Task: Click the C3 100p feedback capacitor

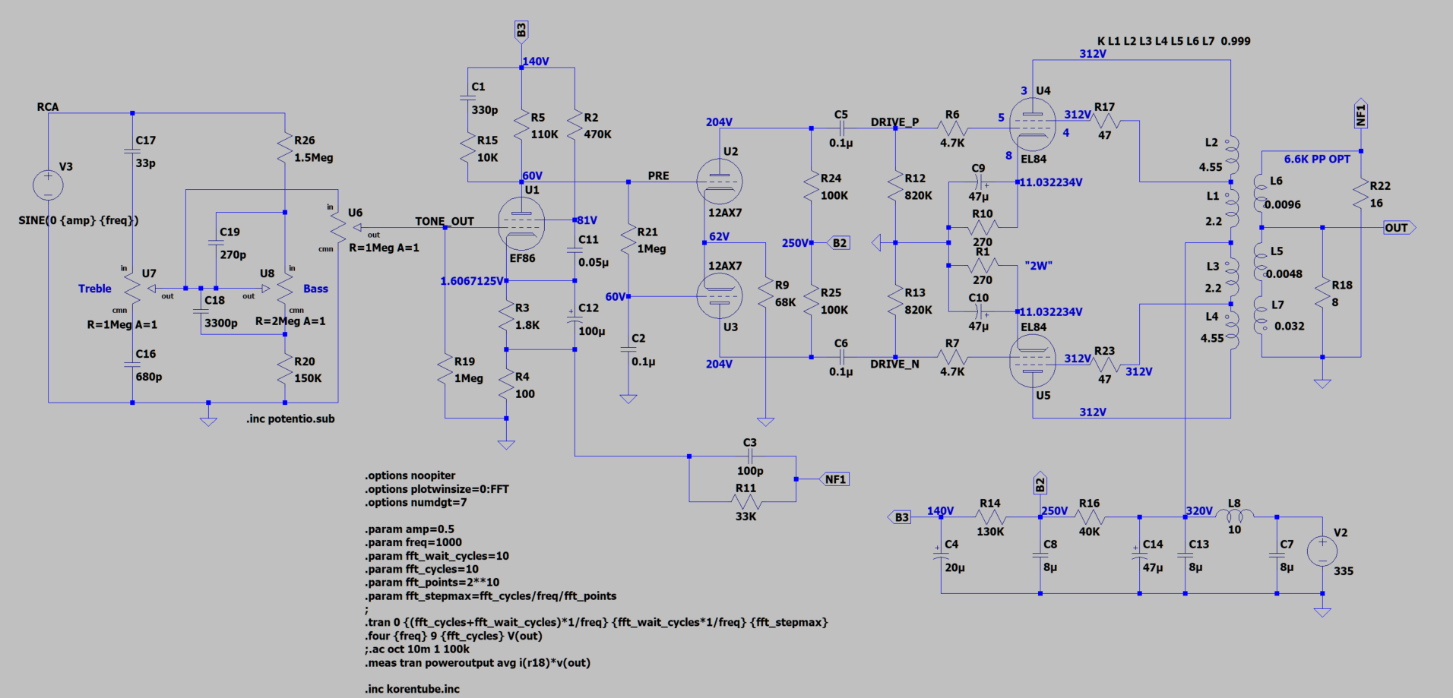Action: [x=750, y=456]
